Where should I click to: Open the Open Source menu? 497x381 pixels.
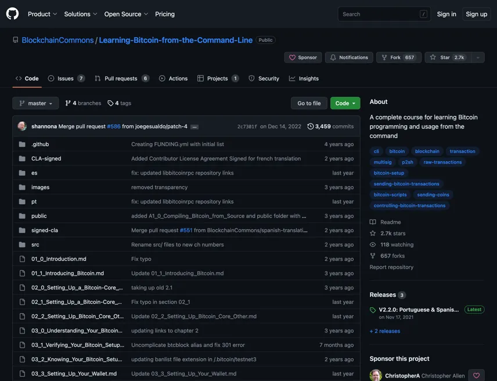coord(126,14)
